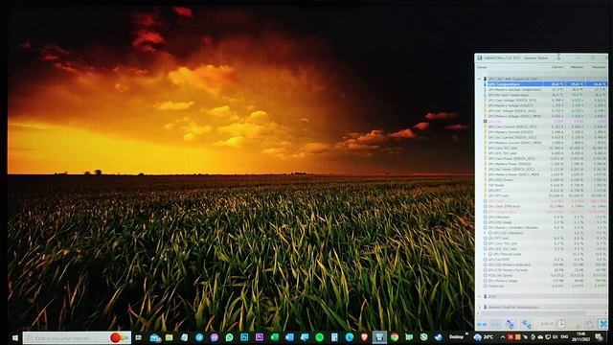This screenshot has height=345, width=613.
Task: Close sensors with the blue X toolbar icon
Action: [603, 324]
